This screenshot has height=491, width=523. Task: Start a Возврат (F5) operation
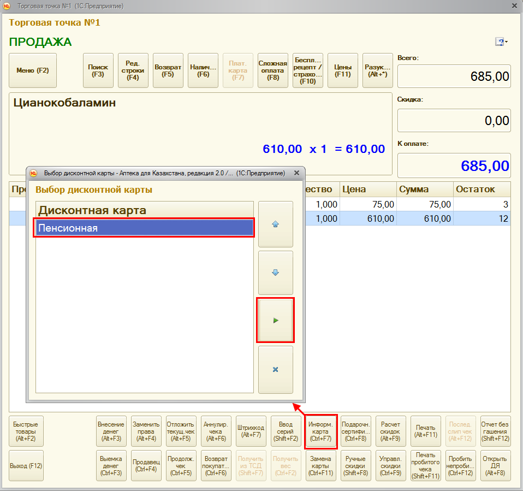coord(168,70)
